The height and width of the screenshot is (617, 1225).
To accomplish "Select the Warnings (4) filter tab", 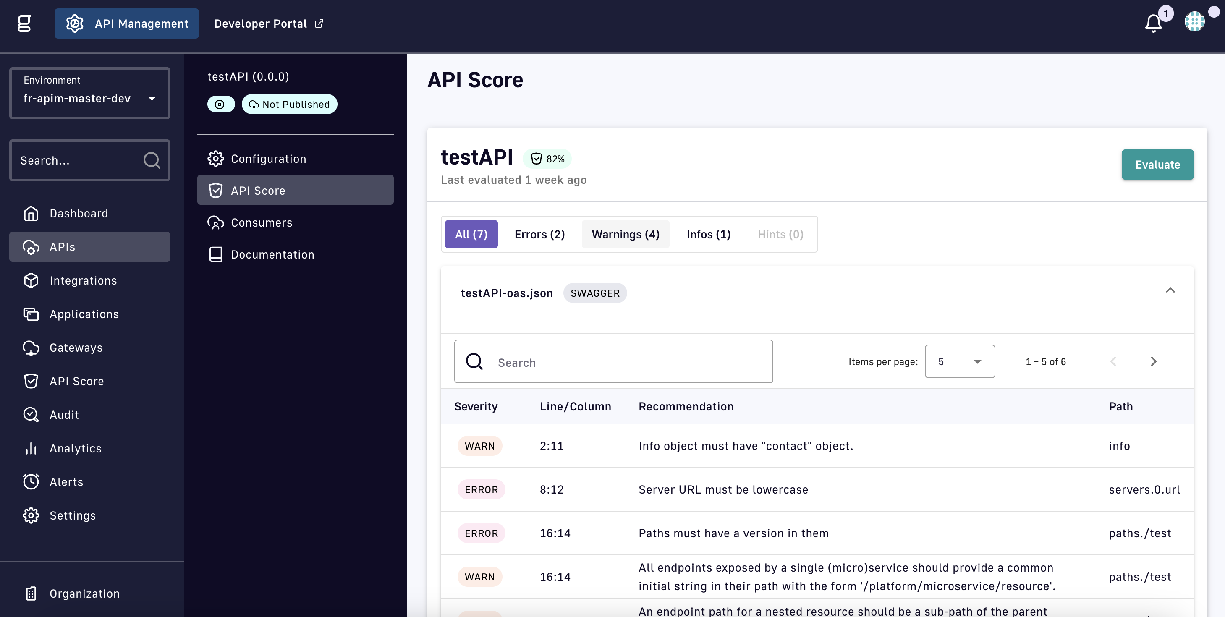I will 625,234.
